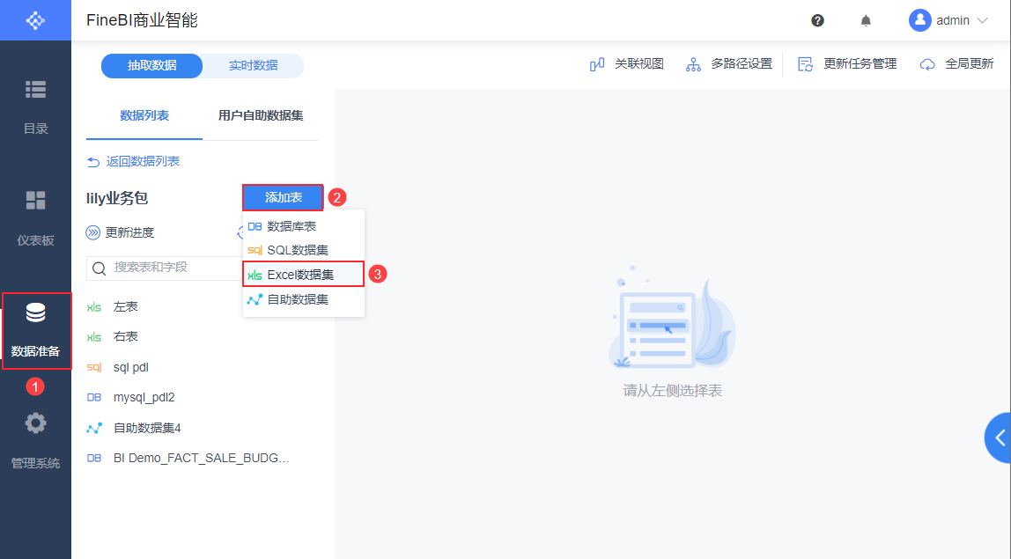The width and height of the screenshot is (1011, 559).
Task: Click the notification bell icon
Action: 865,19
